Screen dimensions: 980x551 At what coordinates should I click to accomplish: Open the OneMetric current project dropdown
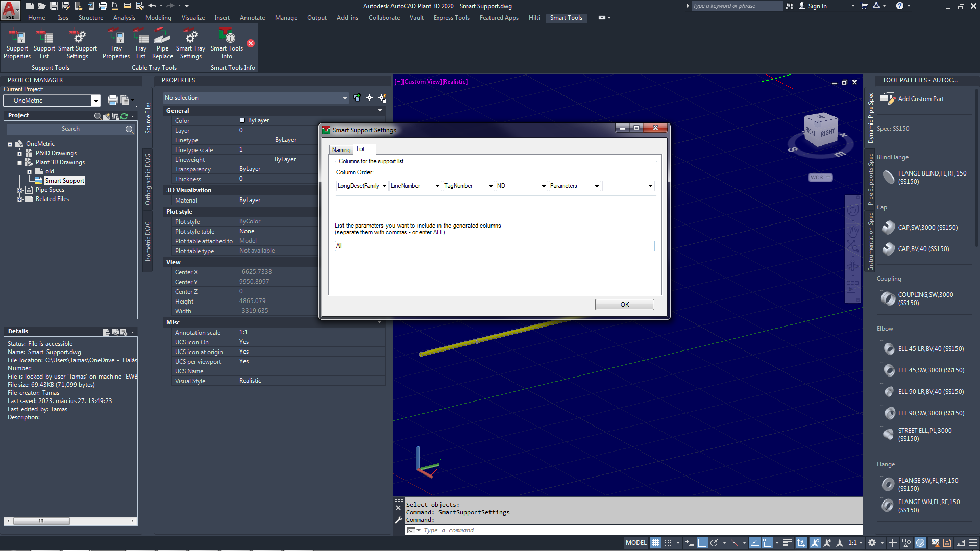95,101
